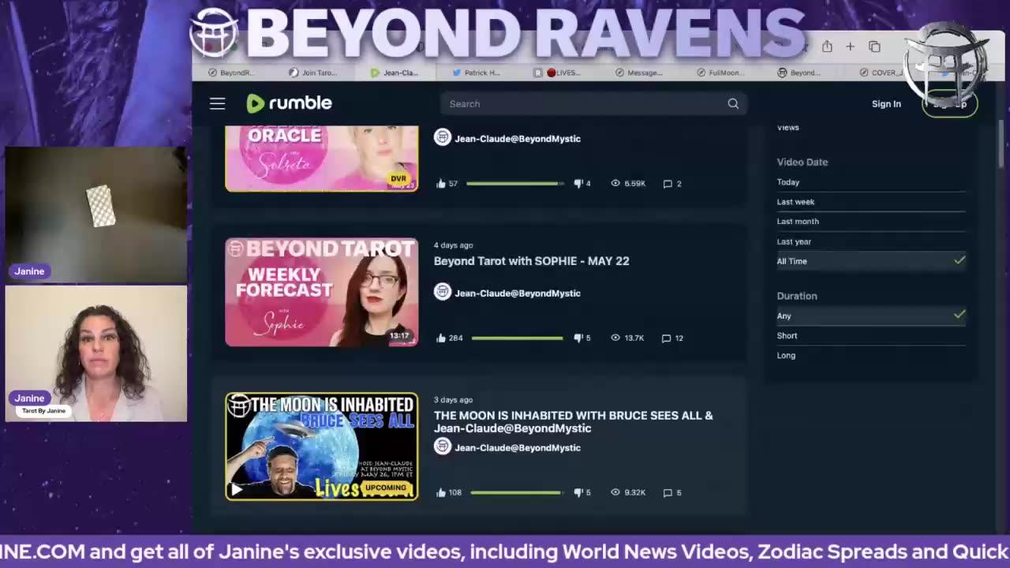Open the channel avatar on Moon Is Inhabited

[x=443, y=447]
